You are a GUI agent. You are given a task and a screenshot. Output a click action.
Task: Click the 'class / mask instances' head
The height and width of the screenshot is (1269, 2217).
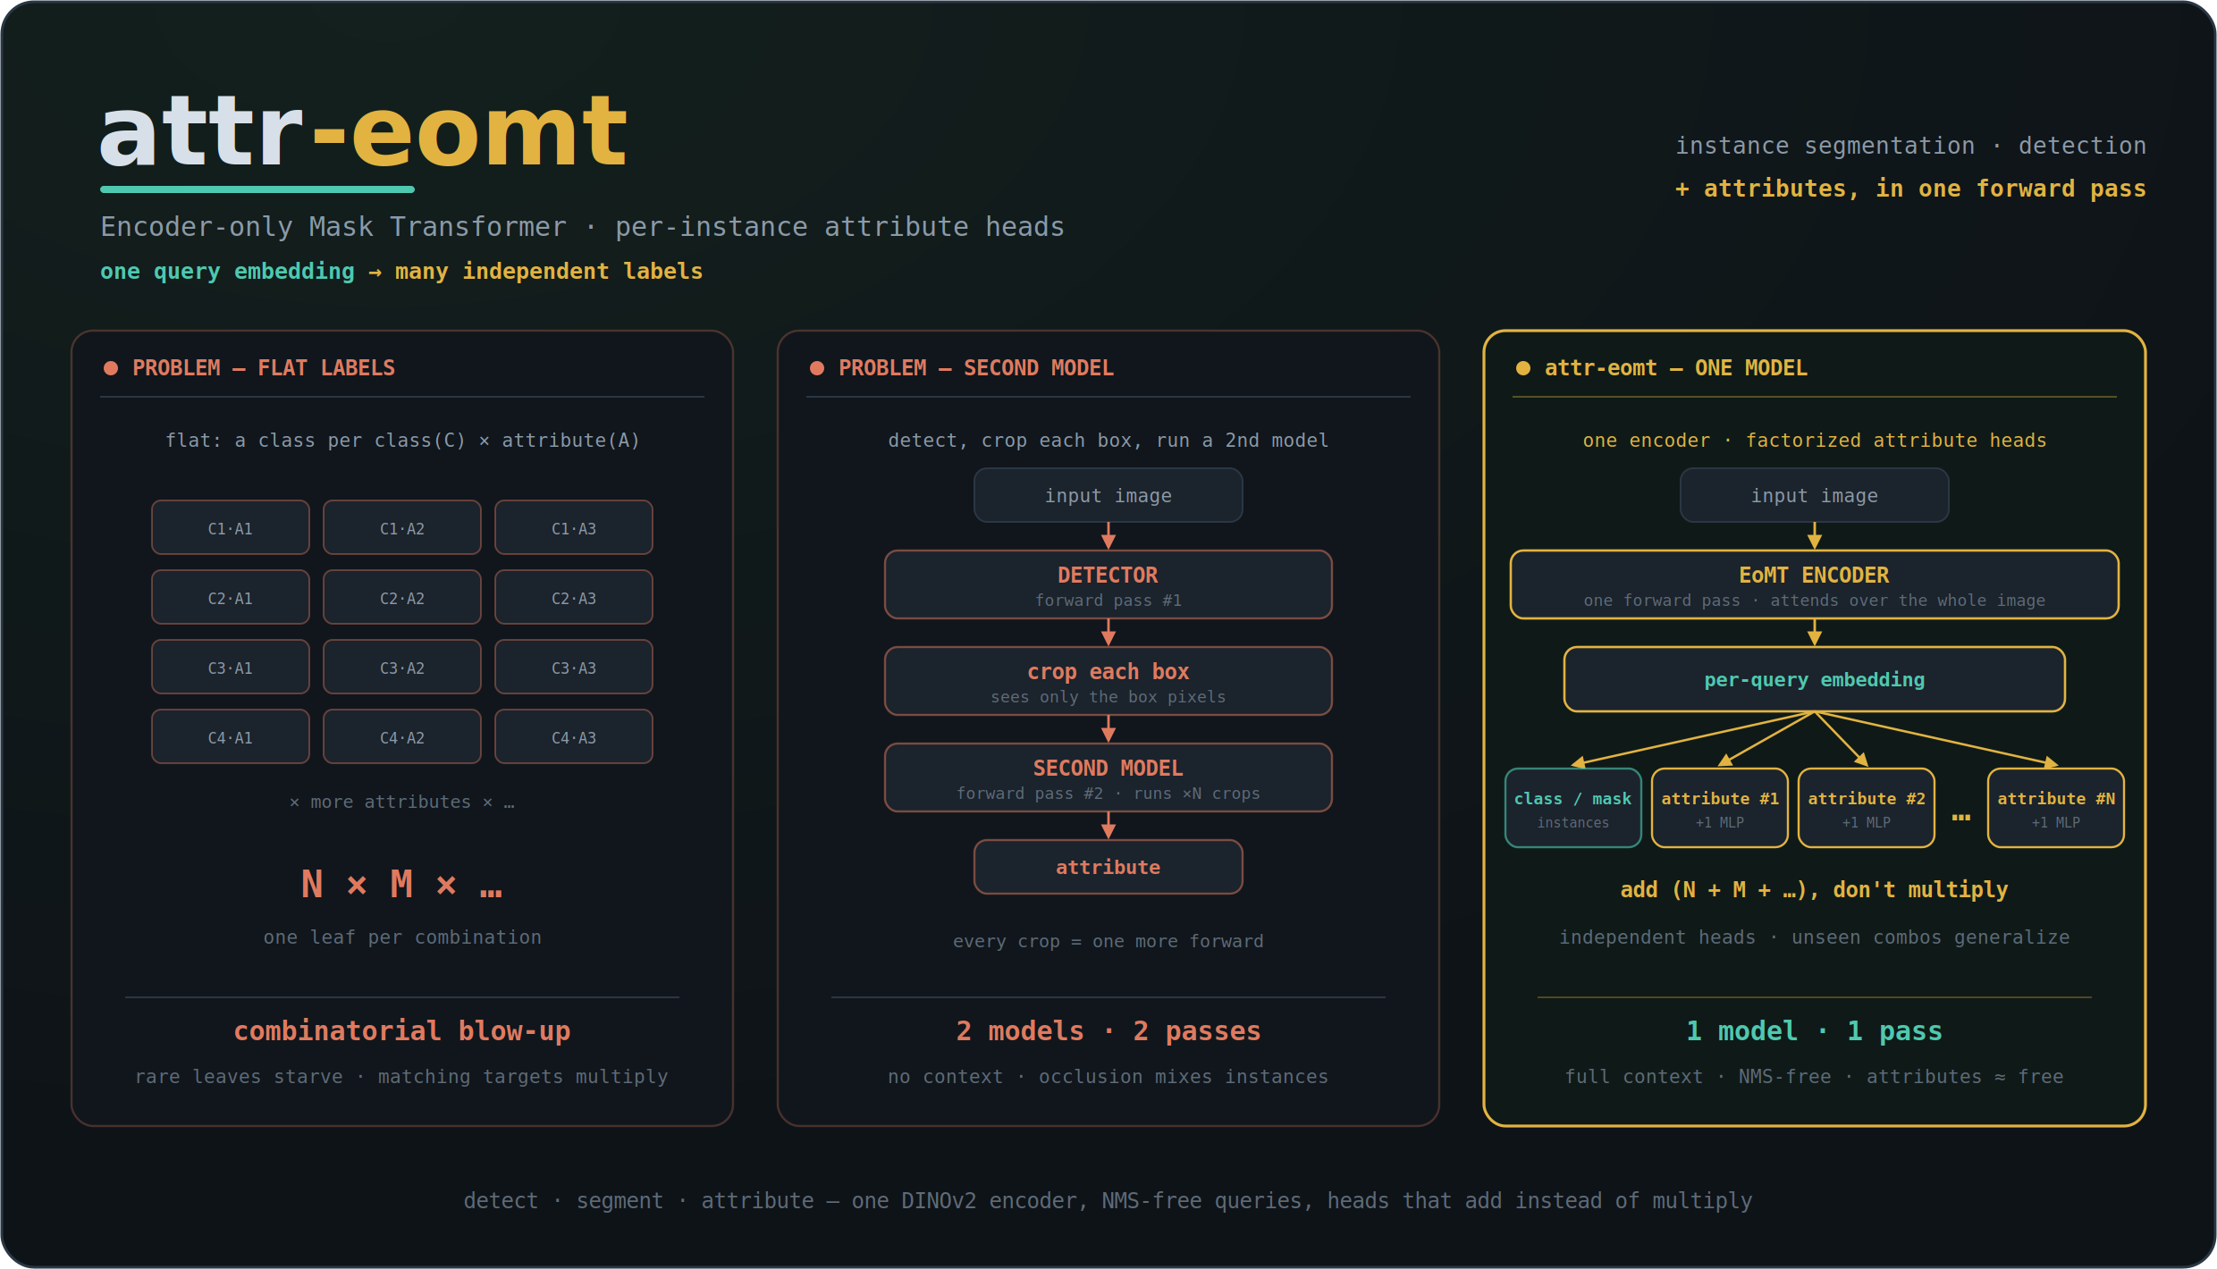1573,808
